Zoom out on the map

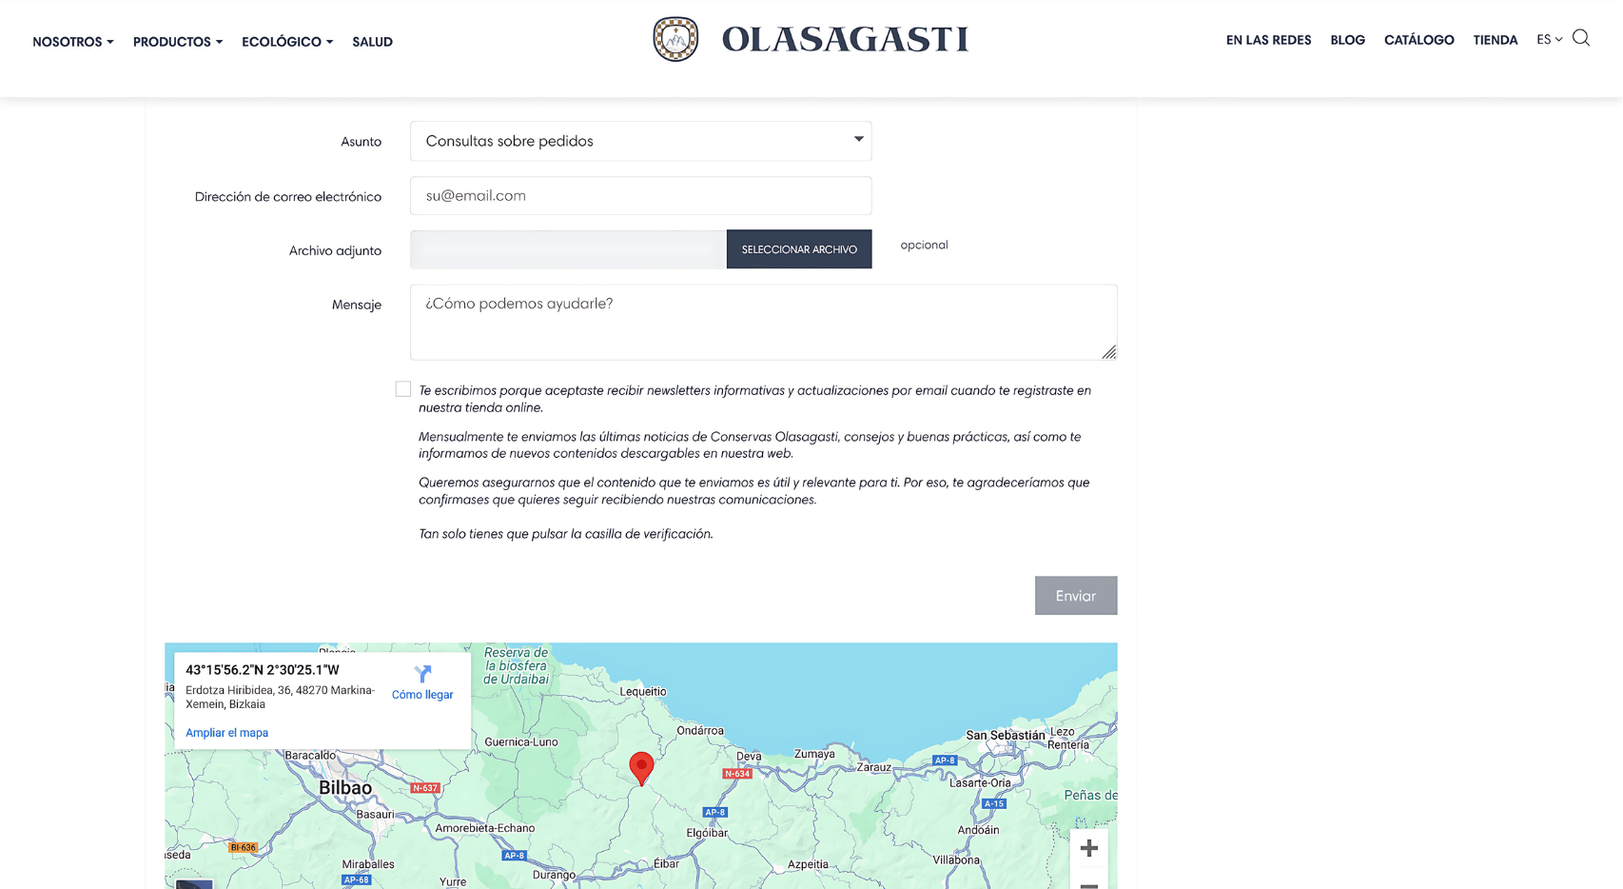(x=1088, y=883)
